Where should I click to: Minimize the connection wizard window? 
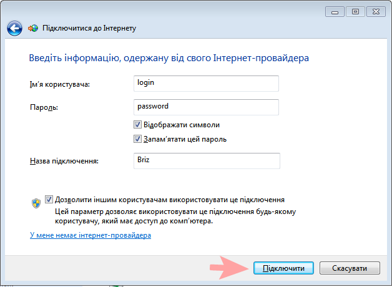click(x=335, y=12)
